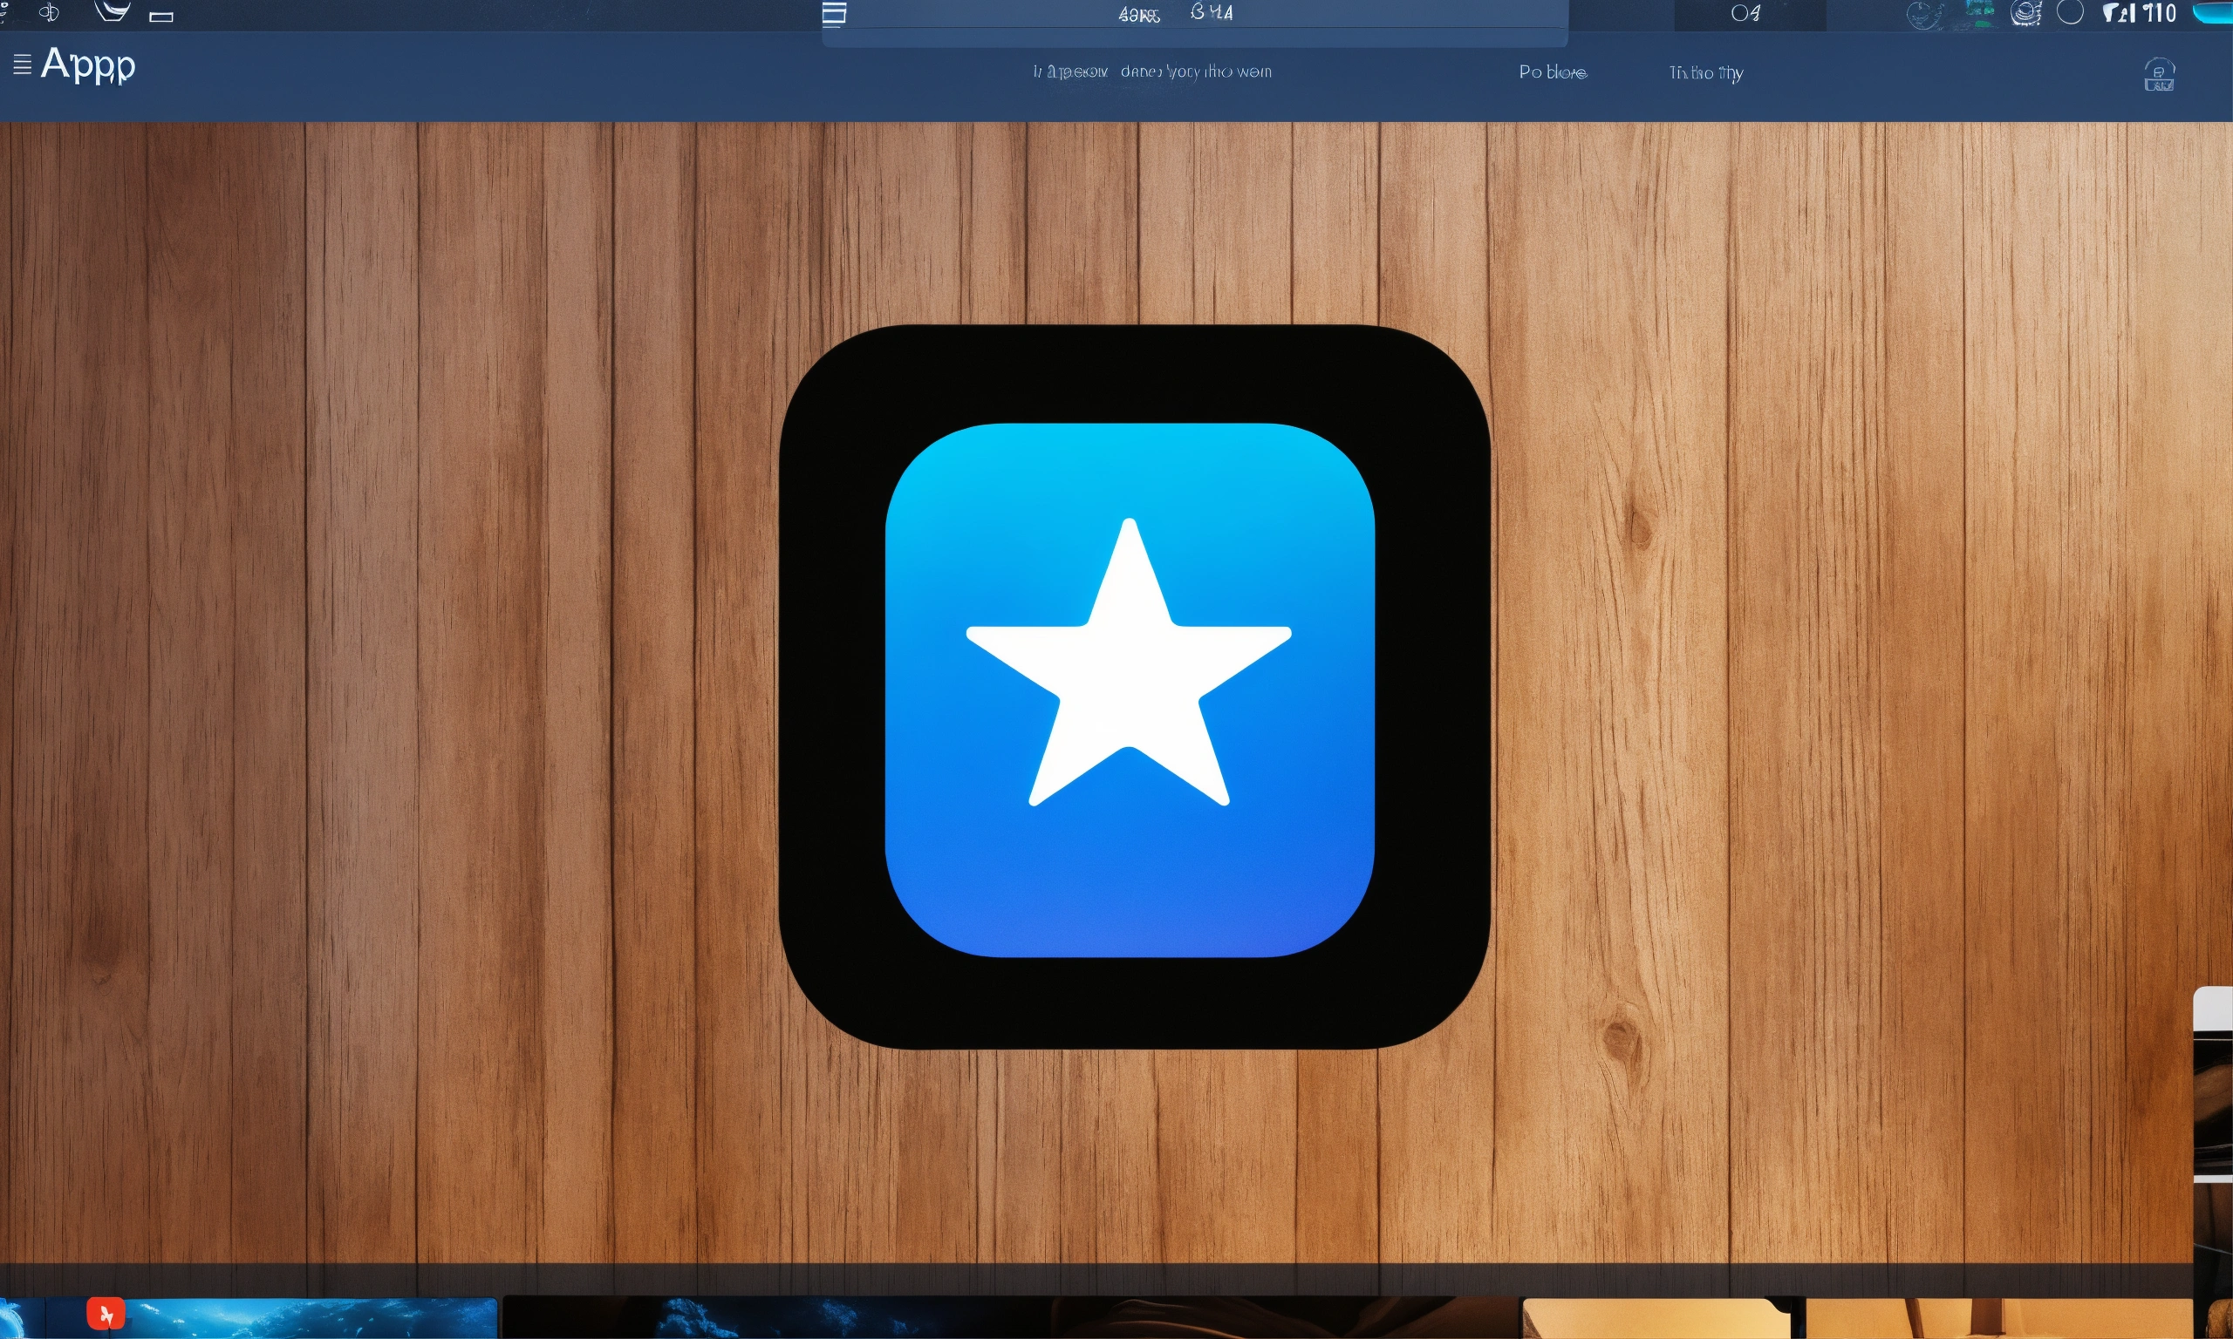The width and height of the screenshot is (2233, 1339).
Task: Toggle the cyan pill switch top right
Action: [x=2213, y=12]
